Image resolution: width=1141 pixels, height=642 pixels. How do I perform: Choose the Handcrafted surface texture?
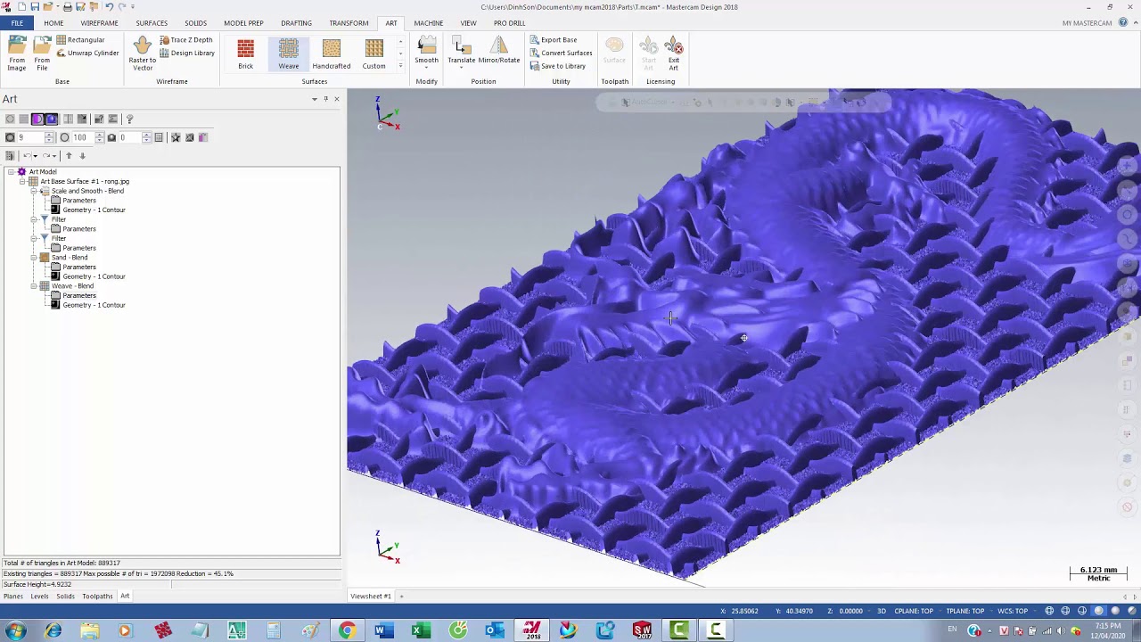coord(331,54)
